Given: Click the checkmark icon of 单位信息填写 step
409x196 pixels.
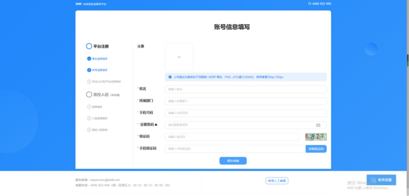Looking at the screenshot, I should tap(89, 59).
